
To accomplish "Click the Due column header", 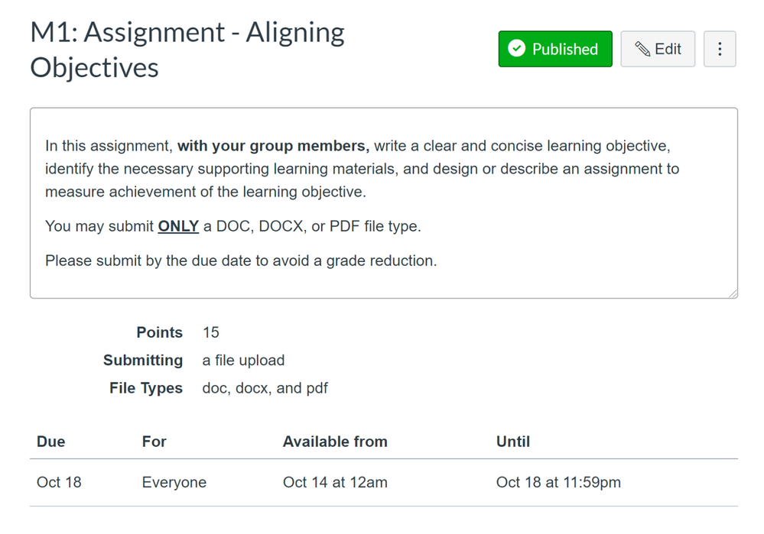I will point(51,442).
